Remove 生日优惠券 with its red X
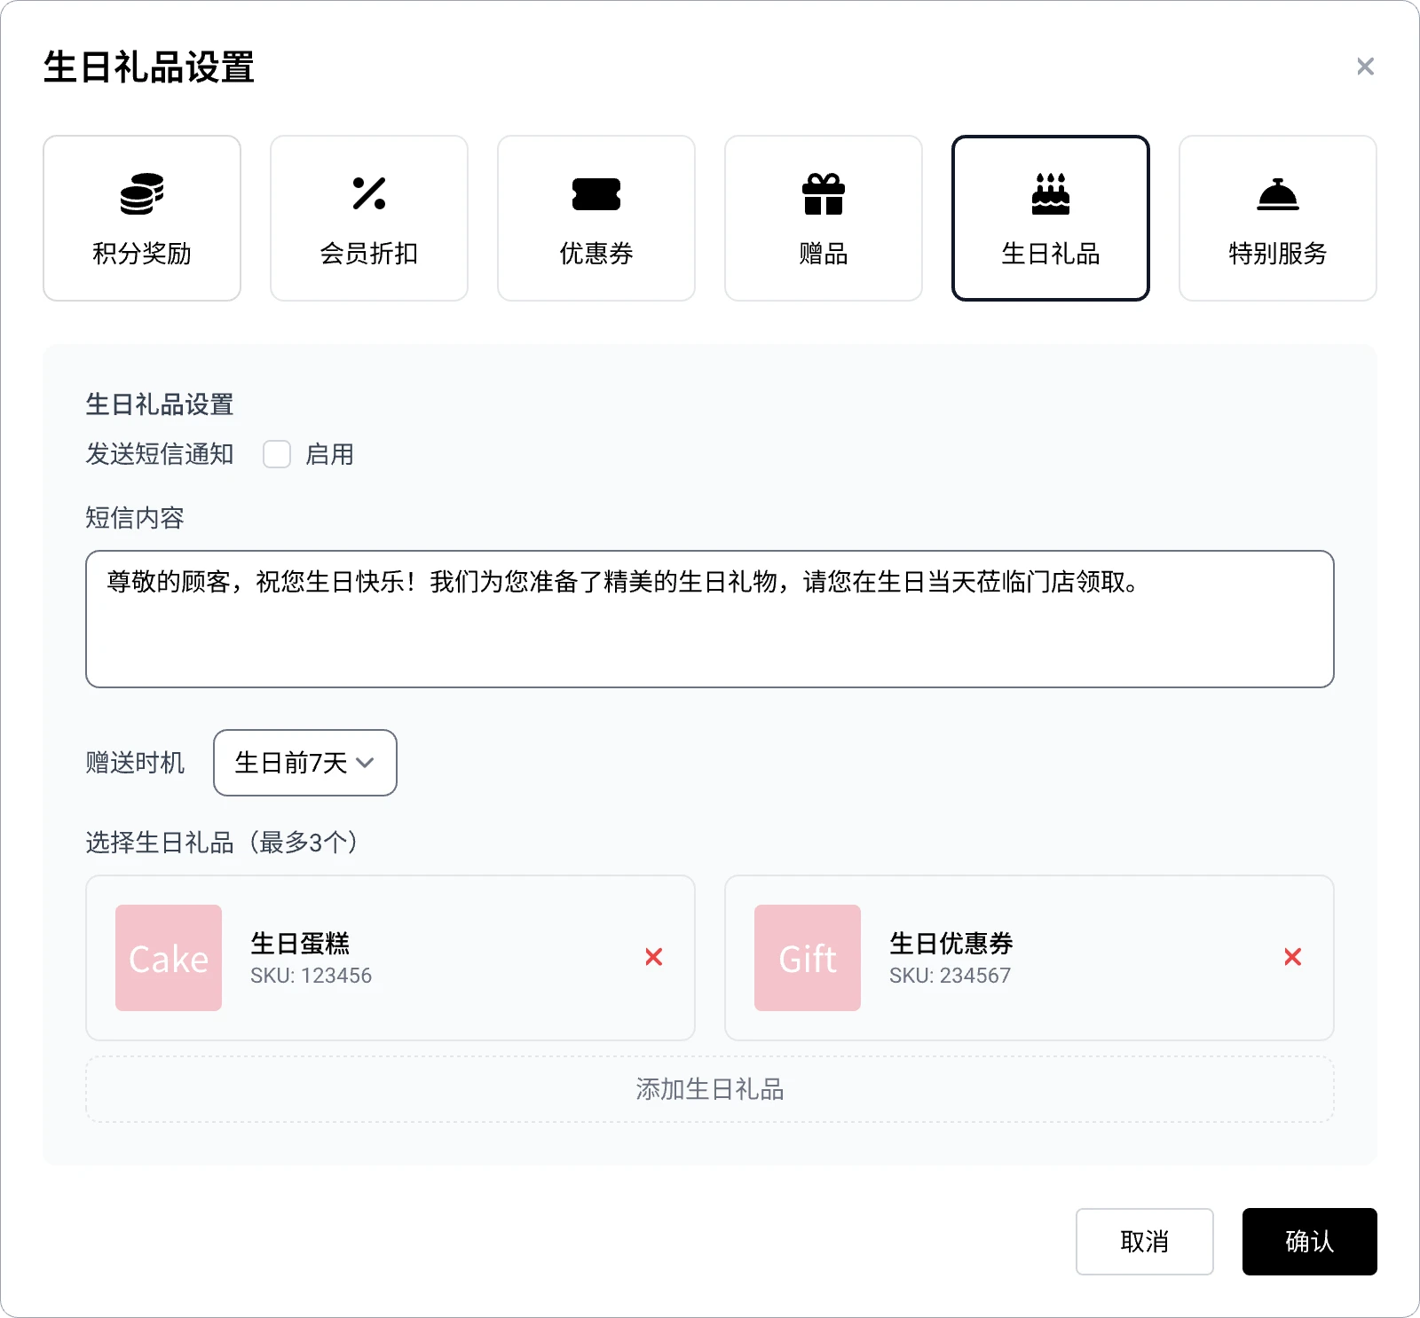The width and height of the screenshot is (1420, 1318). point(1293,957)
